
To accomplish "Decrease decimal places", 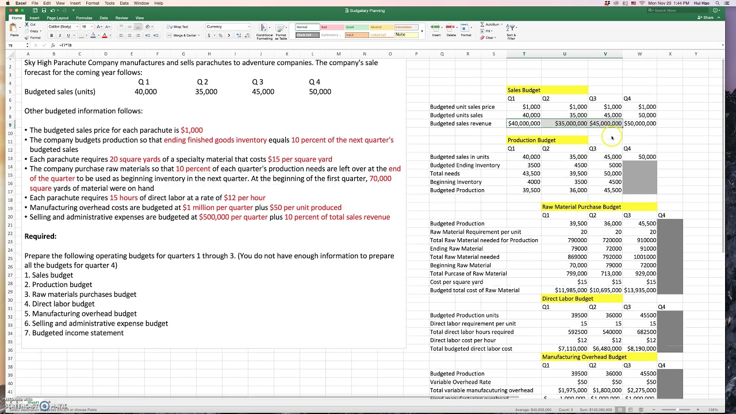I will 246,36.
